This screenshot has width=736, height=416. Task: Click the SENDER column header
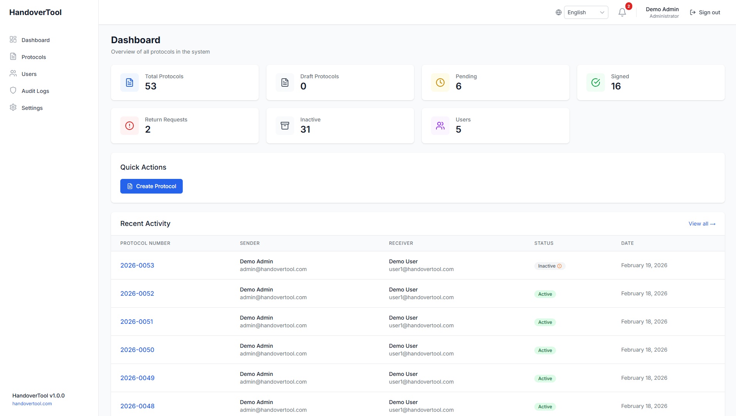pyautogui.click(x=249, y=243)
